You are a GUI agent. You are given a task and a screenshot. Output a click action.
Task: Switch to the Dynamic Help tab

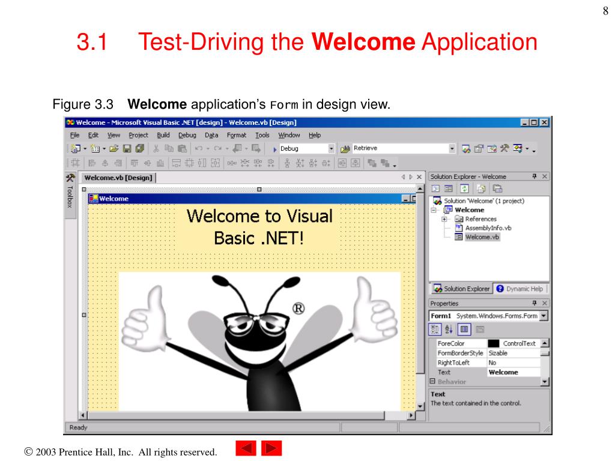point(520,289)
